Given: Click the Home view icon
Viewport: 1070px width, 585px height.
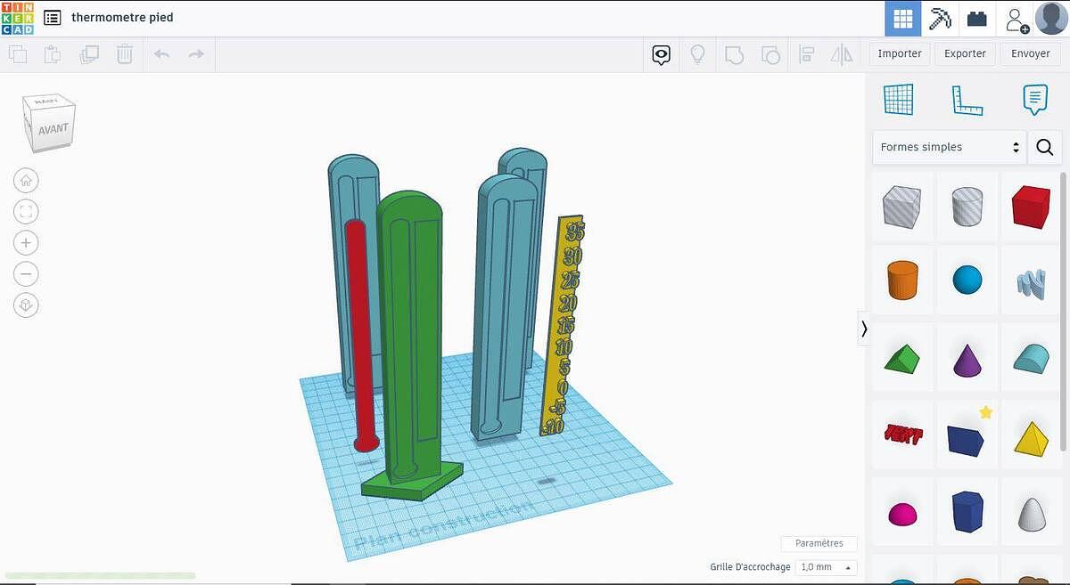Looking at the screenshot, I should point(27,181).
